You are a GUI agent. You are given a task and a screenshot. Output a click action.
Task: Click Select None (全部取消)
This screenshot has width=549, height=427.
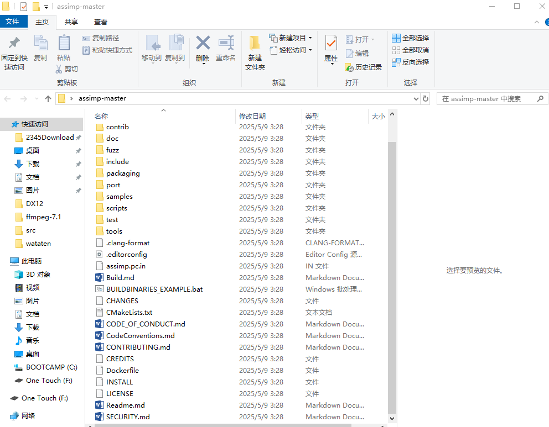(x=410, y=50)
